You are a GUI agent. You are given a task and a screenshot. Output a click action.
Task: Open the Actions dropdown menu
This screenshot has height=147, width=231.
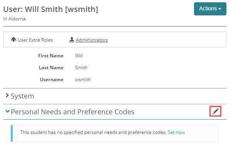[210, 9]
